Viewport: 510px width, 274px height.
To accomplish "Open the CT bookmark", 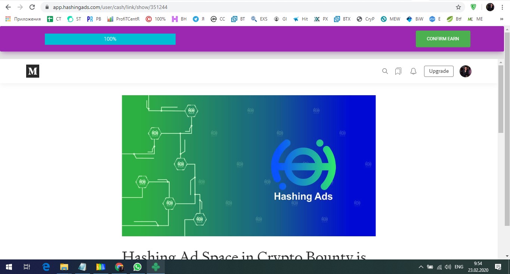I will [54, 19].
